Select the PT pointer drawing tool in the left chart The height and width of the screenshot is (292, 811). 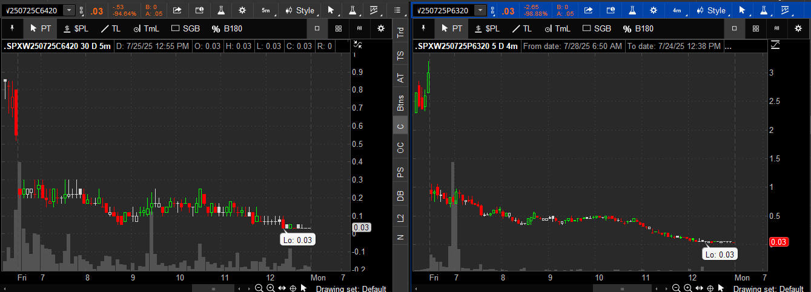40,28
